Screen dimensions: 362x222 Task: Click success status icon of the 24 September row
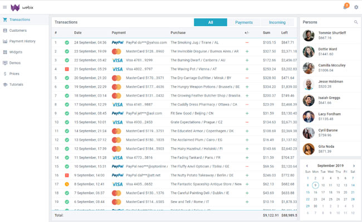click(67, 42)
